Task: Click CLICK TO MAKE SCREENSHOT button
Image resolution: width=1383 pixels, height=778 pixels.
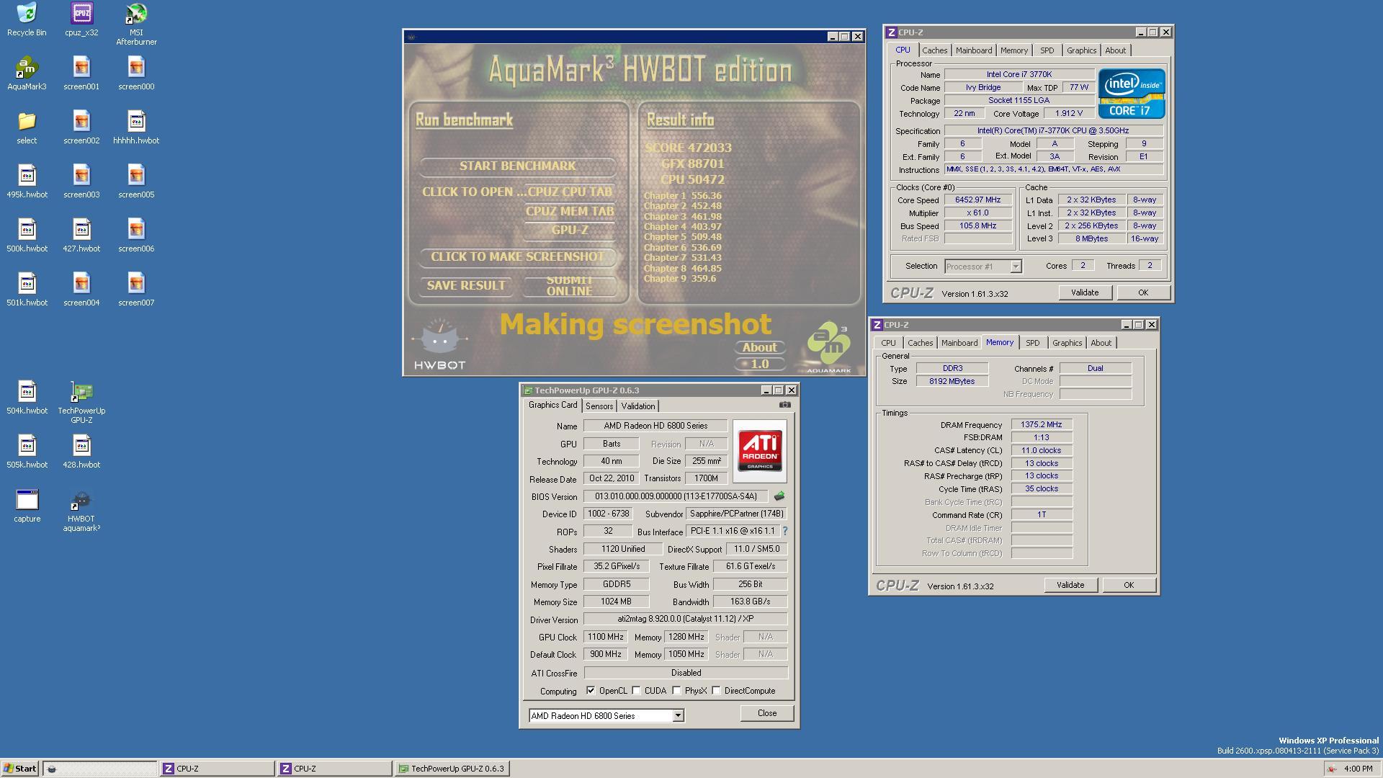Action: (517, 257)
